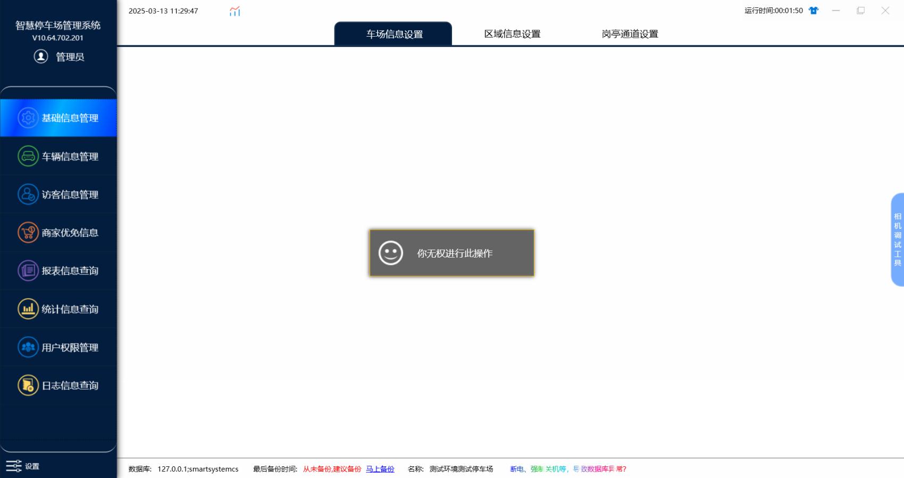This screenshot has height=478, width=904.
Task: Click the red chart icon beside the timestamp
Action: tap(235, 11)
